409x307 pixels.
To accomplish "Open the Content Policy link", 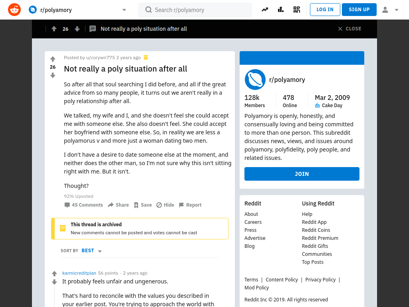I will (282, 279).
